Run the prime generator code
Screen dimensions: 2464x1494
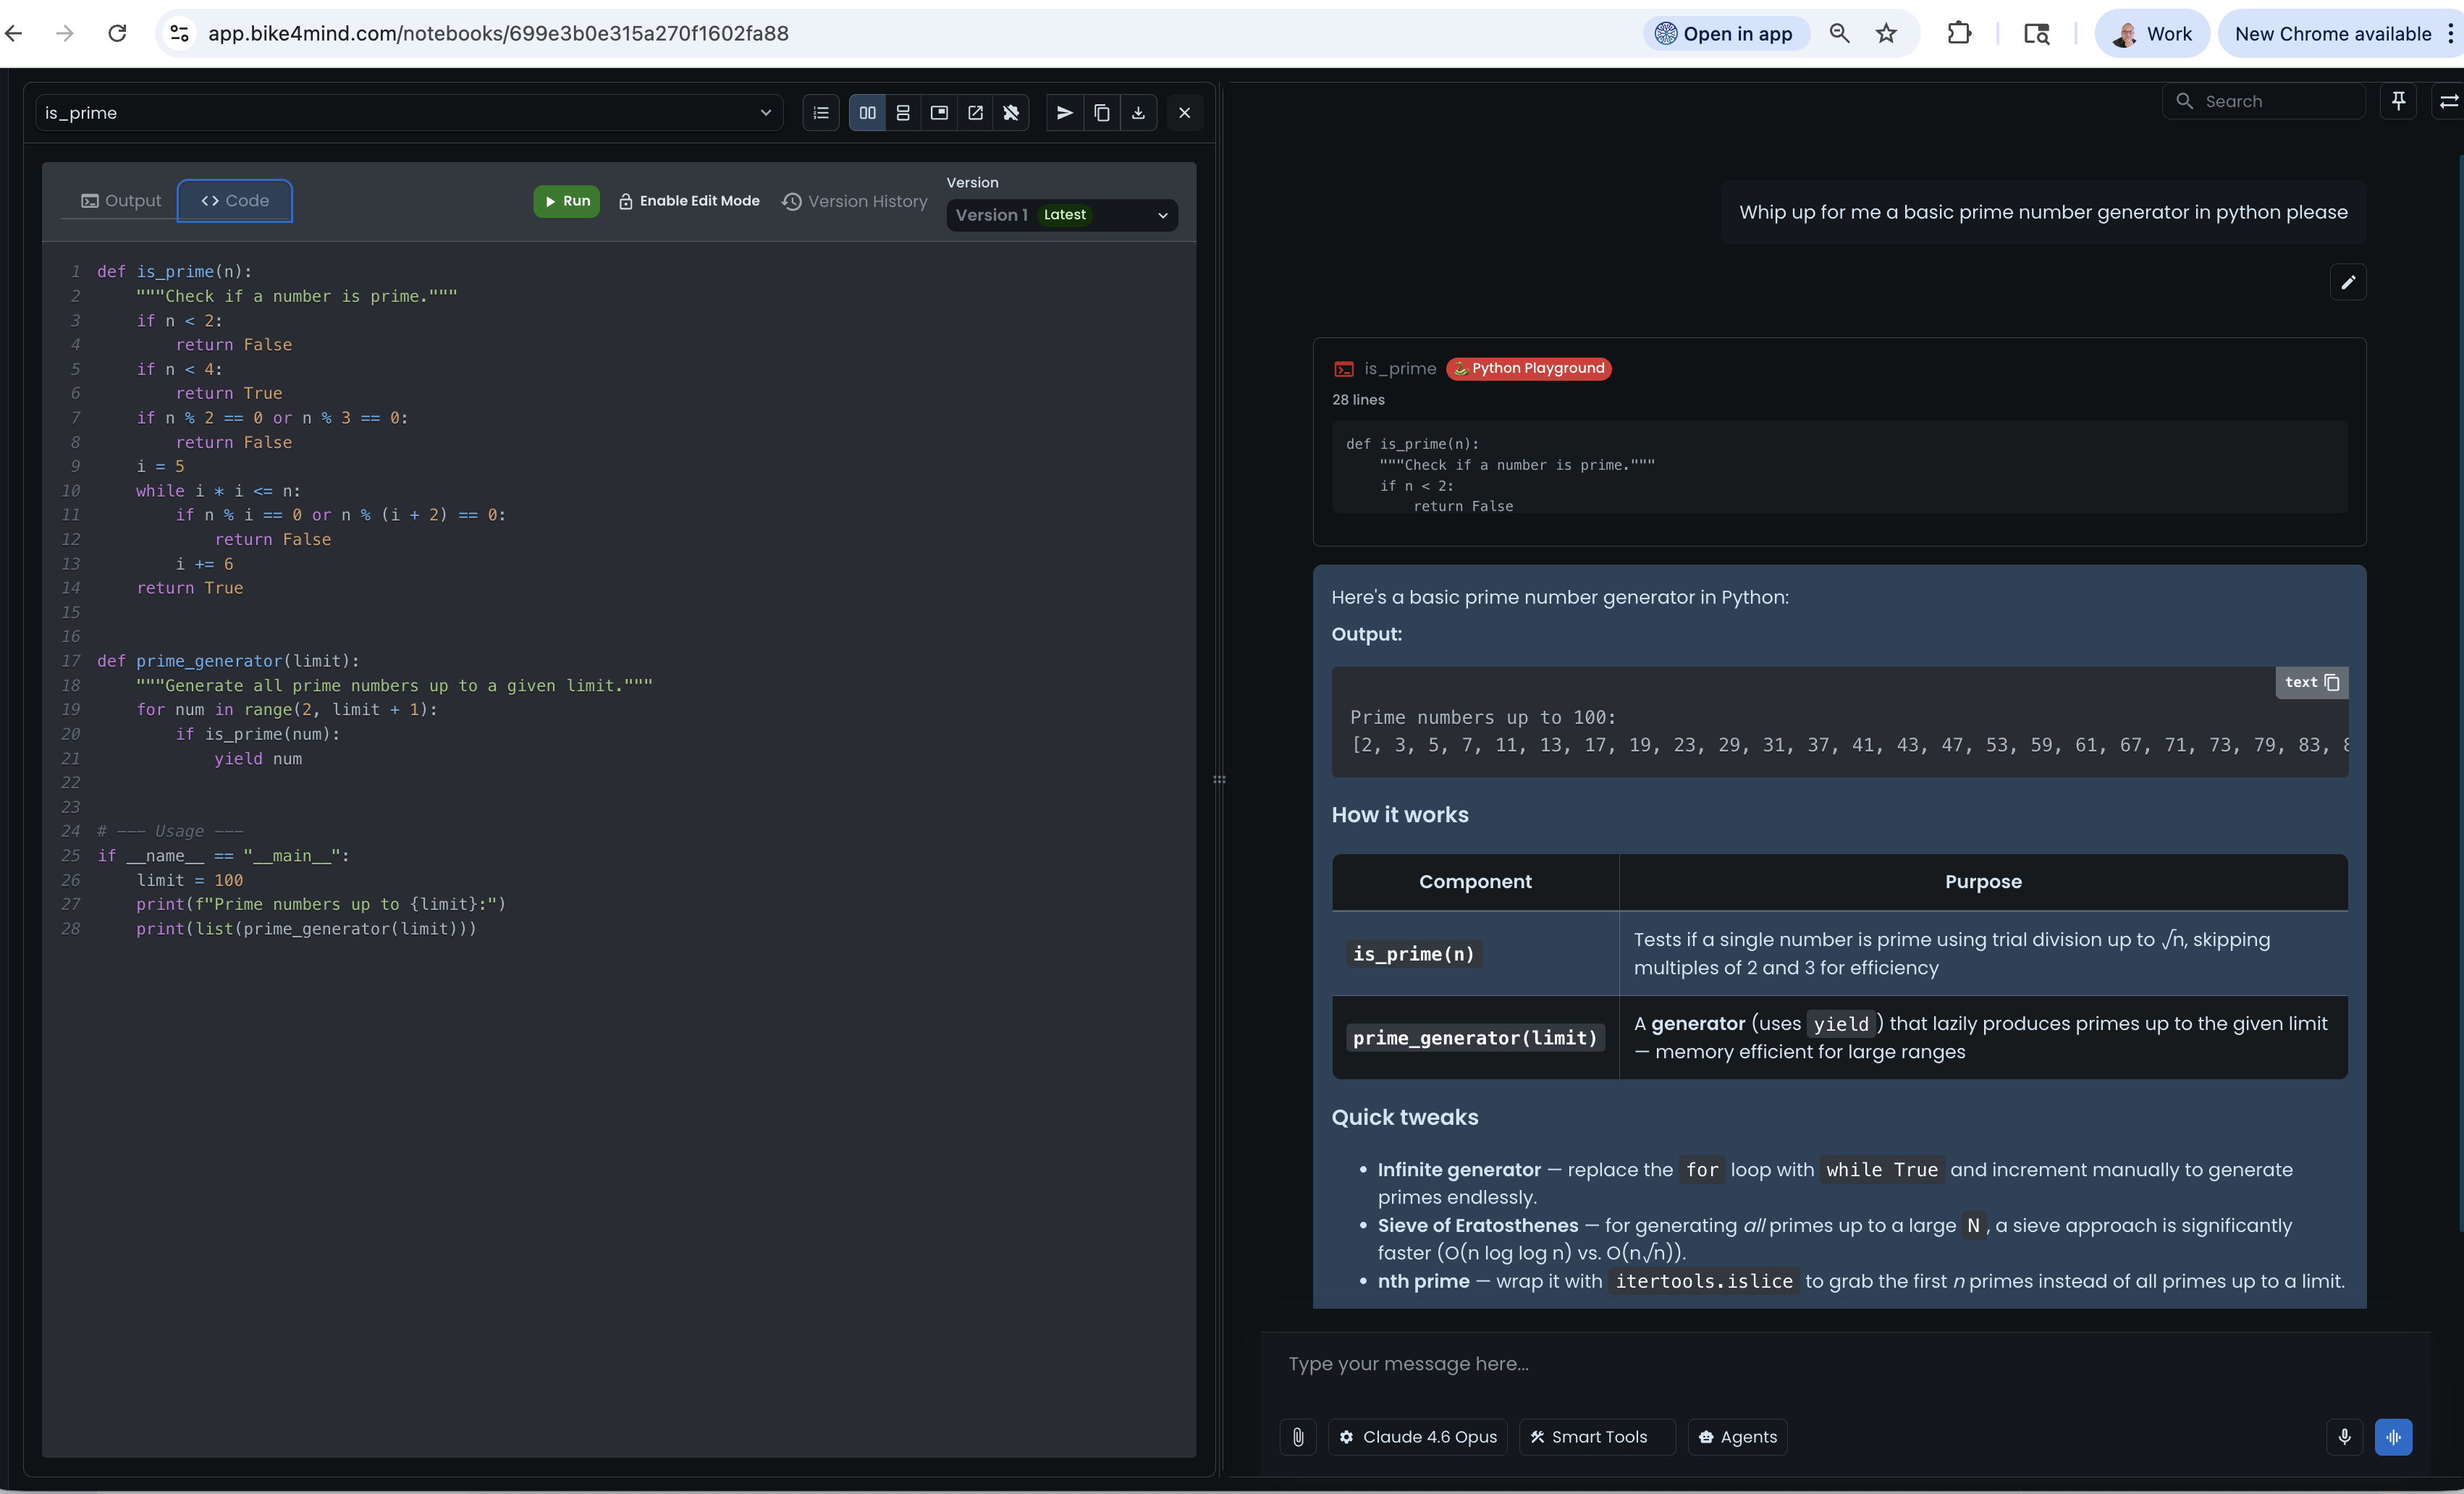(x=566, y=200)
